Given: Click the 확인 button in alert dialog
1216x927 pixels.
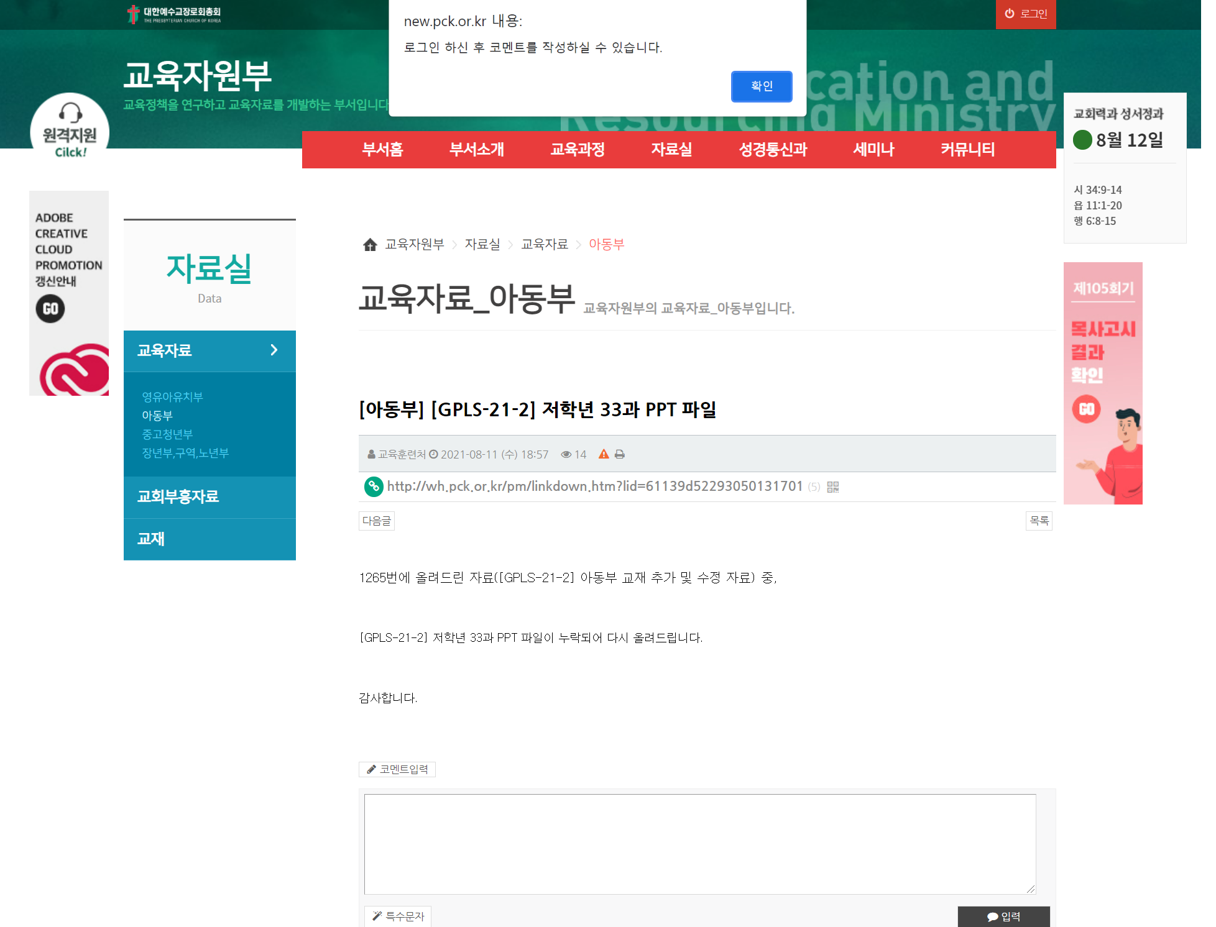Looking at the screenshot, I should (761, 86).
